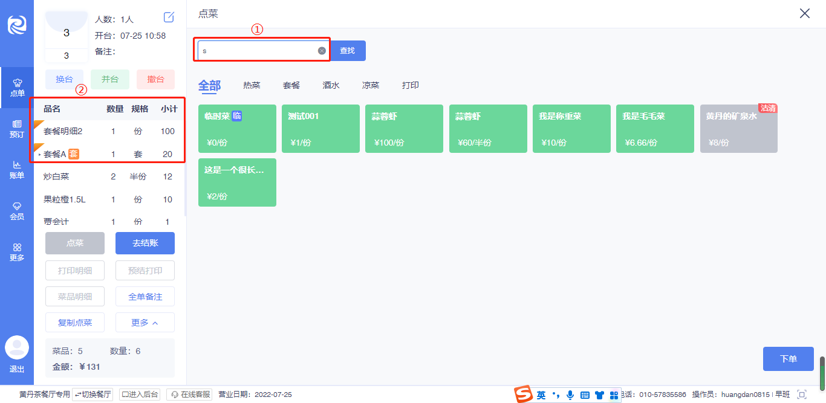
Task: Click the 换台 change table button
Action: [65, 79]
